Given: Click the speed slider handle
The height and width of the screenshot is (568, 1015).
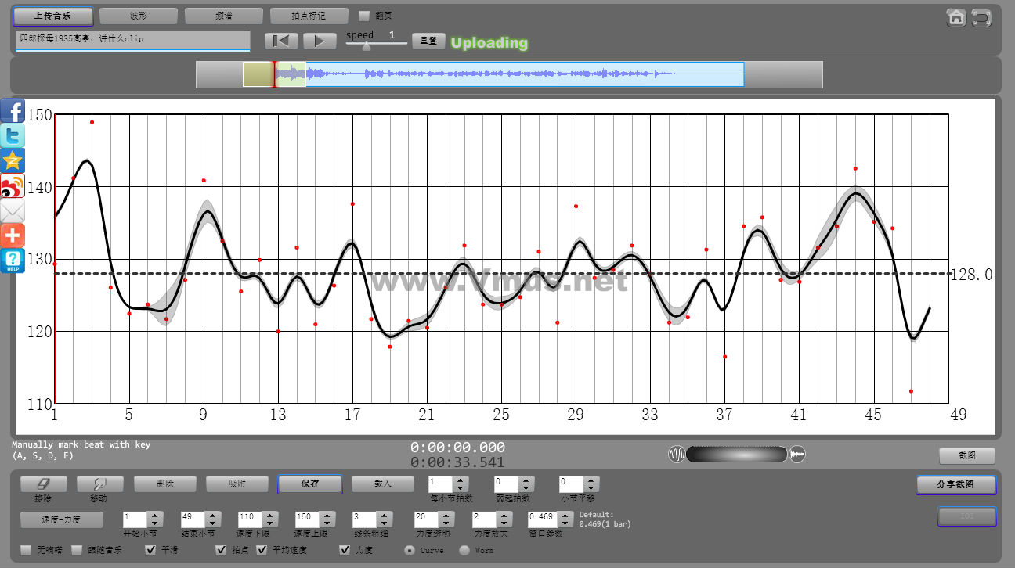Looking at the screenshot, I should (366, 47).
